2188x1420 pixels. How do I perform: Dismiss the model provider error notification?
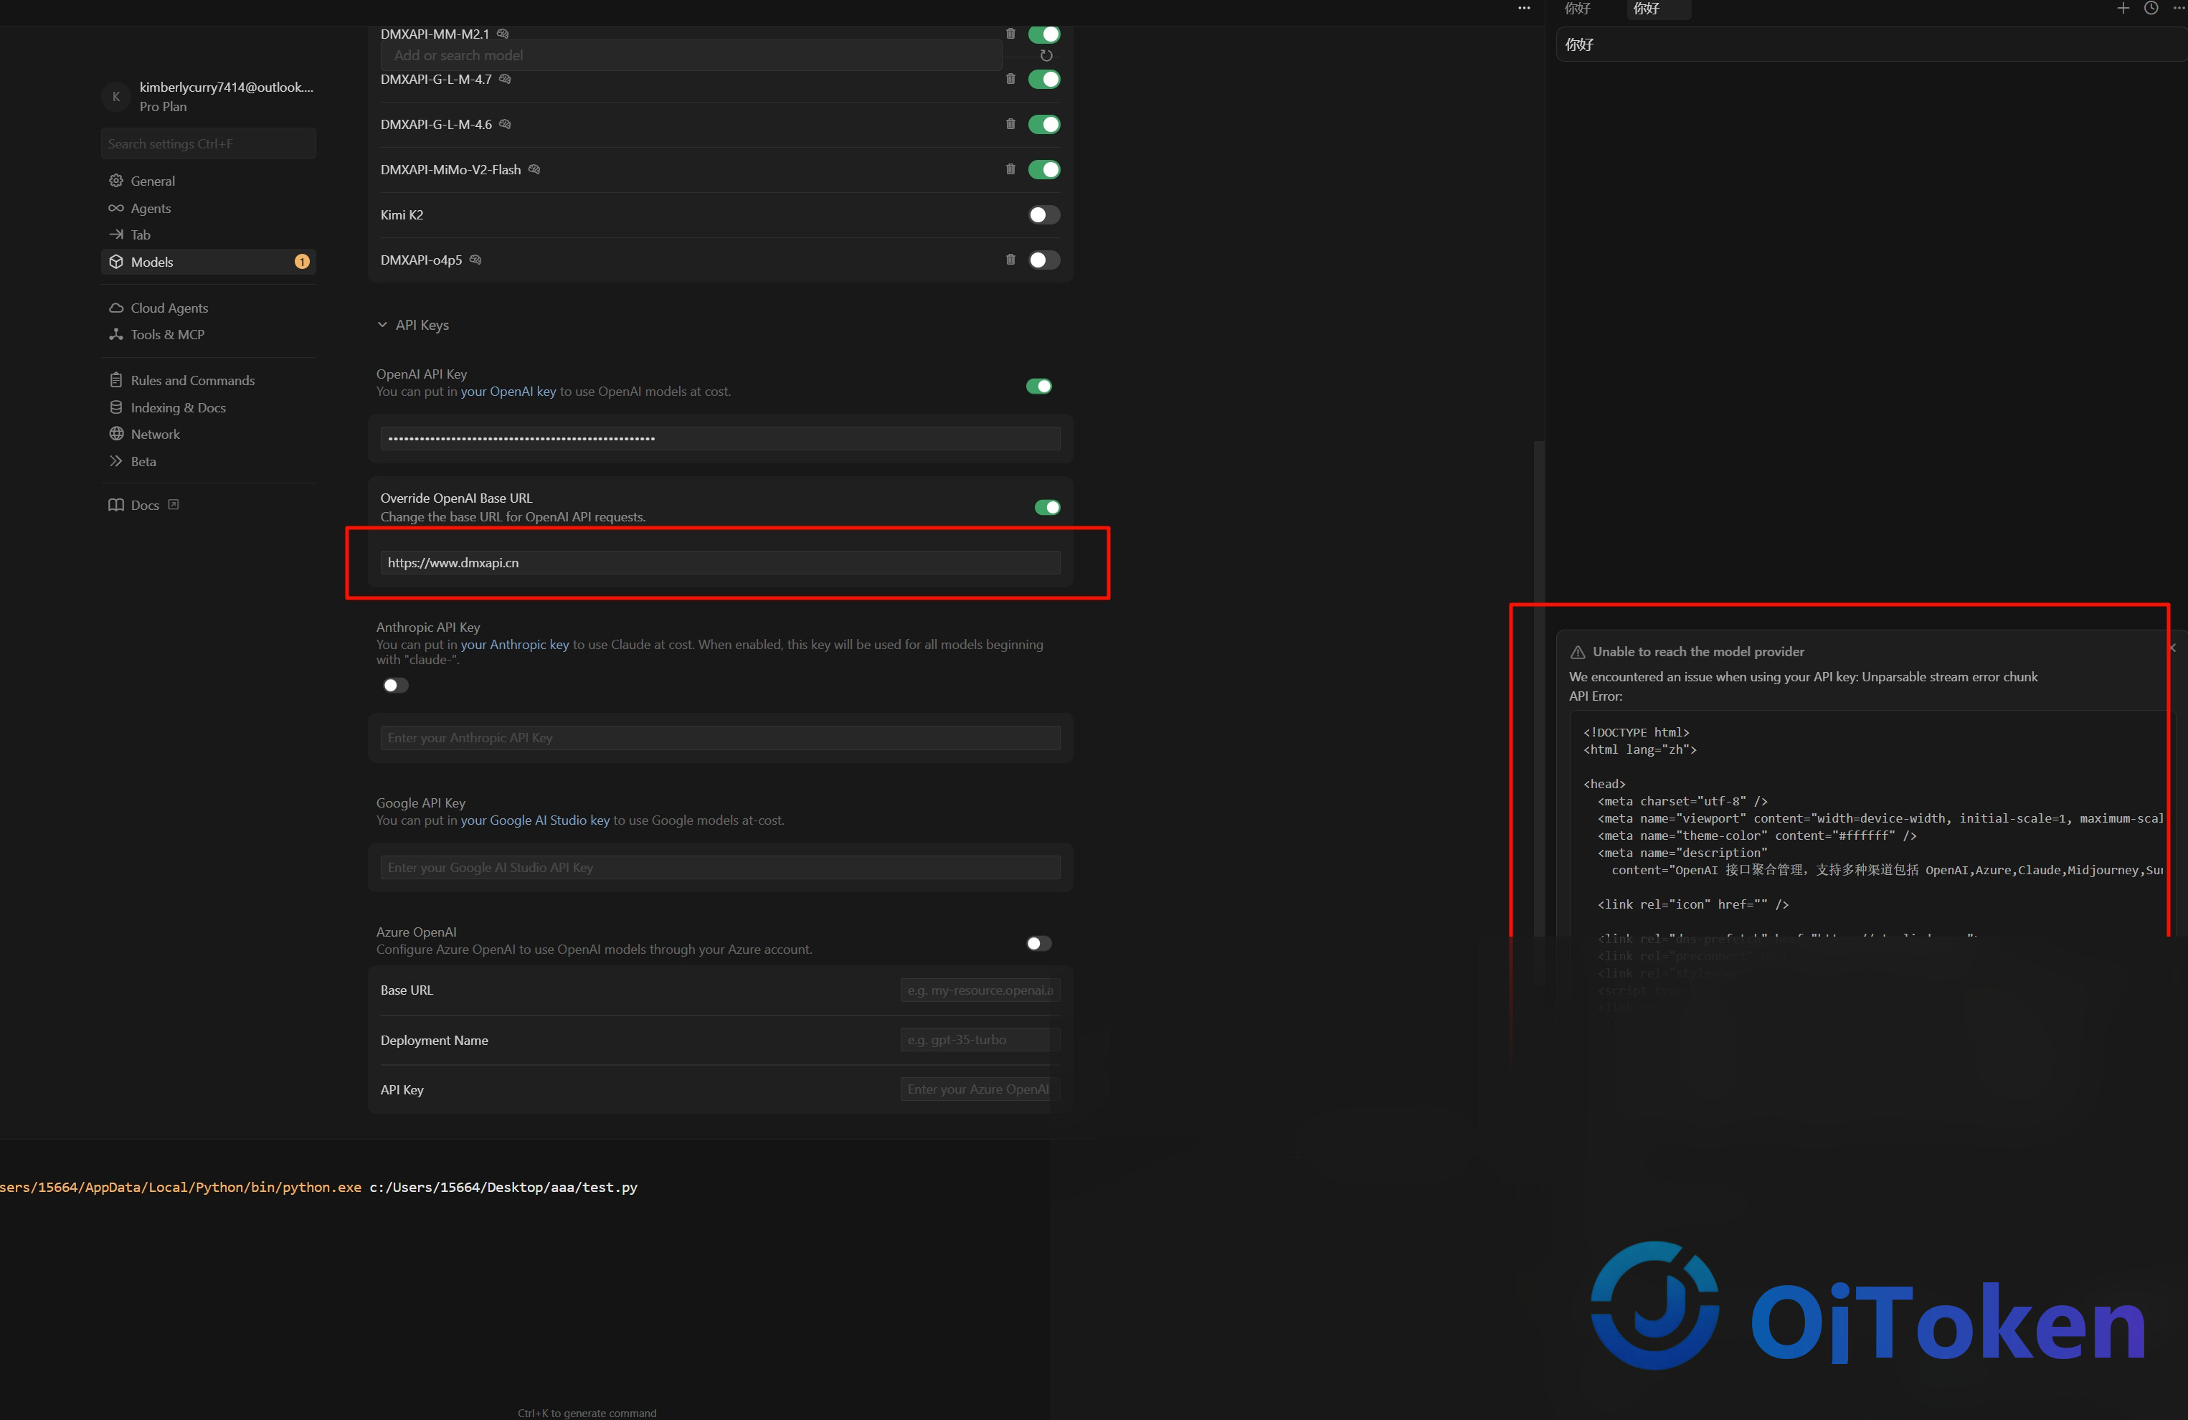[2173, 648]
